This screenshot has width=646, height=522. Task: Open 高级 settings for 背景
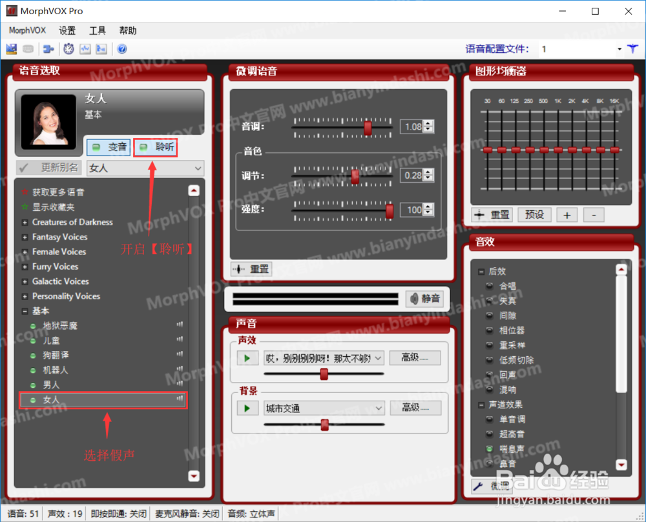point(415,408)
